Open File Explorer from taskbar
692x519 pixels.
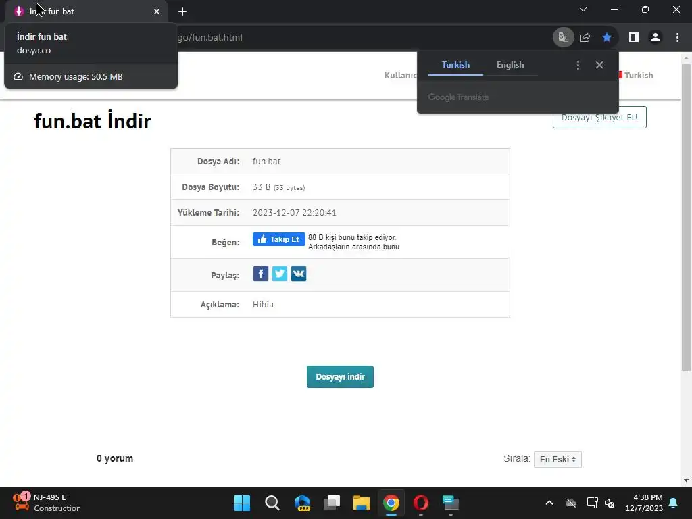[x=361, y=503]
